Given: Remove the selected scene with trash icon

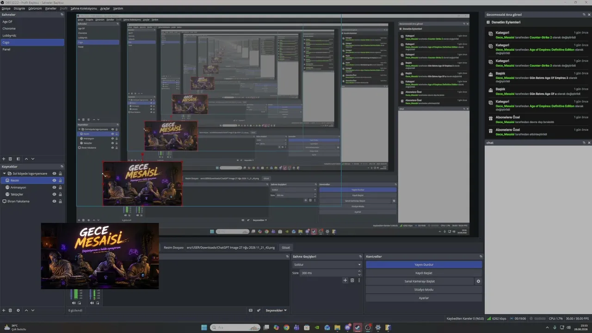Looking at the screenshot, I should click(10, 159).
